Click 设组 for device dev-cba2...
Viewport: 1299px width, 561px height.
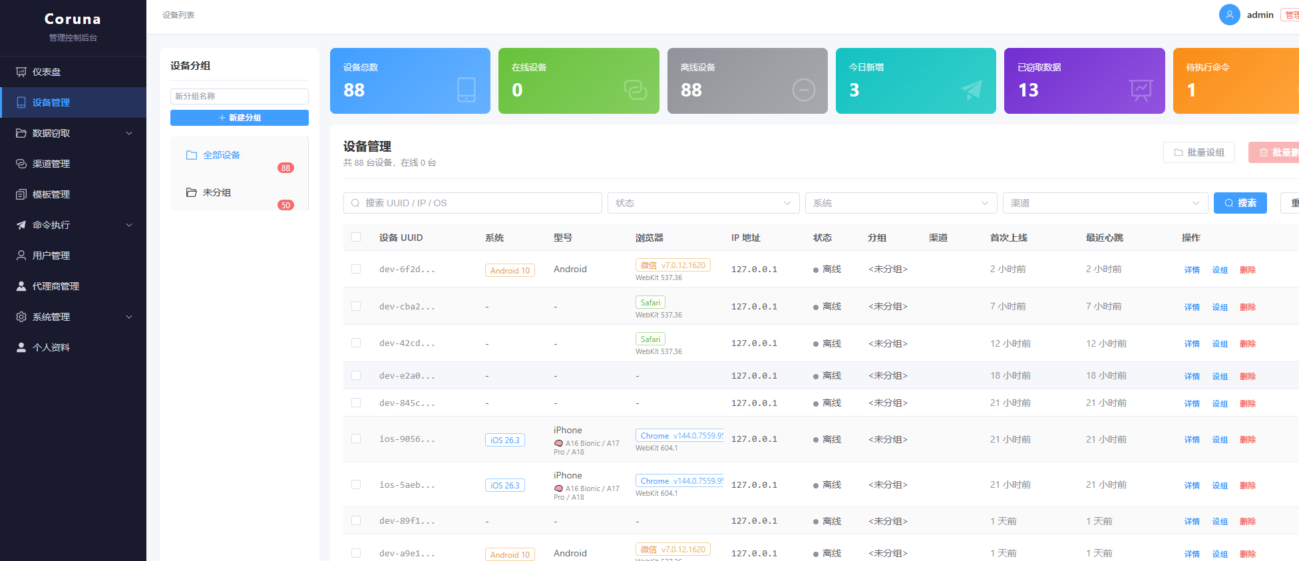click(1220, 307)
